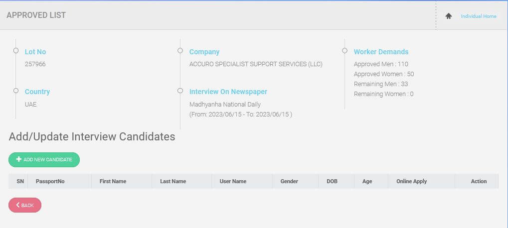
Task: Click the circle marker beside Lot No
Action: pos(16,51)
